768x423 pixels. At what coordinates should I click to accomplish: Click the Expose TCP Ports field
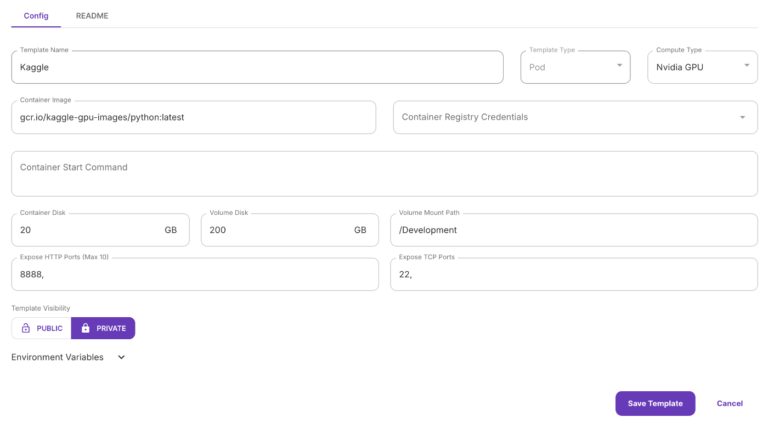(574, 275)
